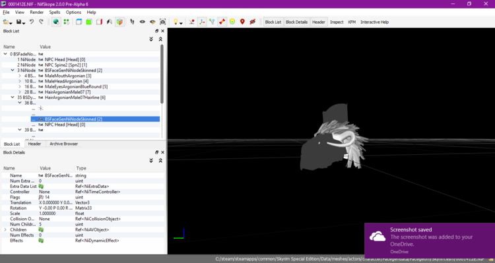This screenshot has height=263, width=495.
Task: Expand the Children row in Block Details
Action: pos(5,229)
